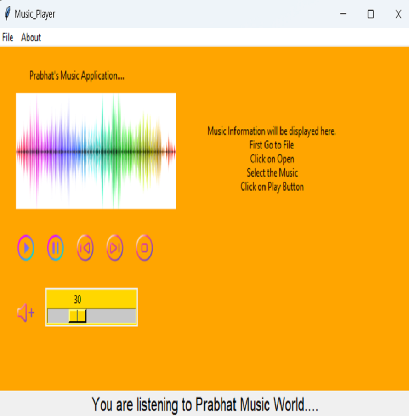Viewport: 409px width, 416px height.
Task: Click slider track right of the handle
Action: (110, 316)
